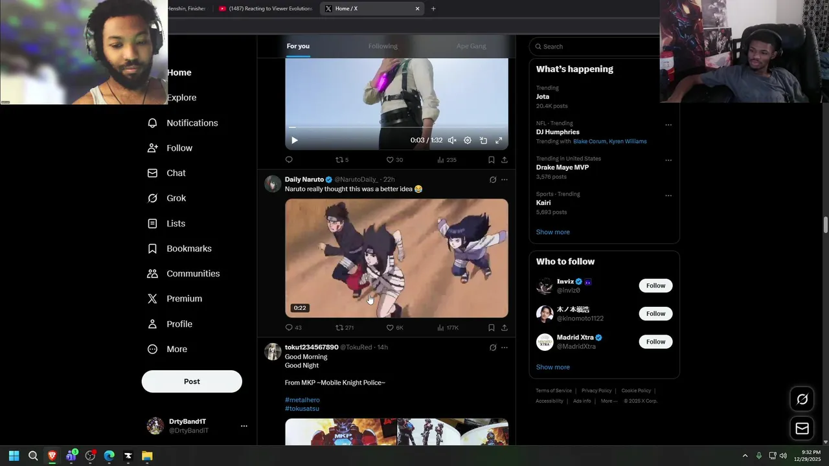This screenshot has height=466, width=829.
Task: View 177K views analytics on Naruto post
Action: (x=448, y=327)
